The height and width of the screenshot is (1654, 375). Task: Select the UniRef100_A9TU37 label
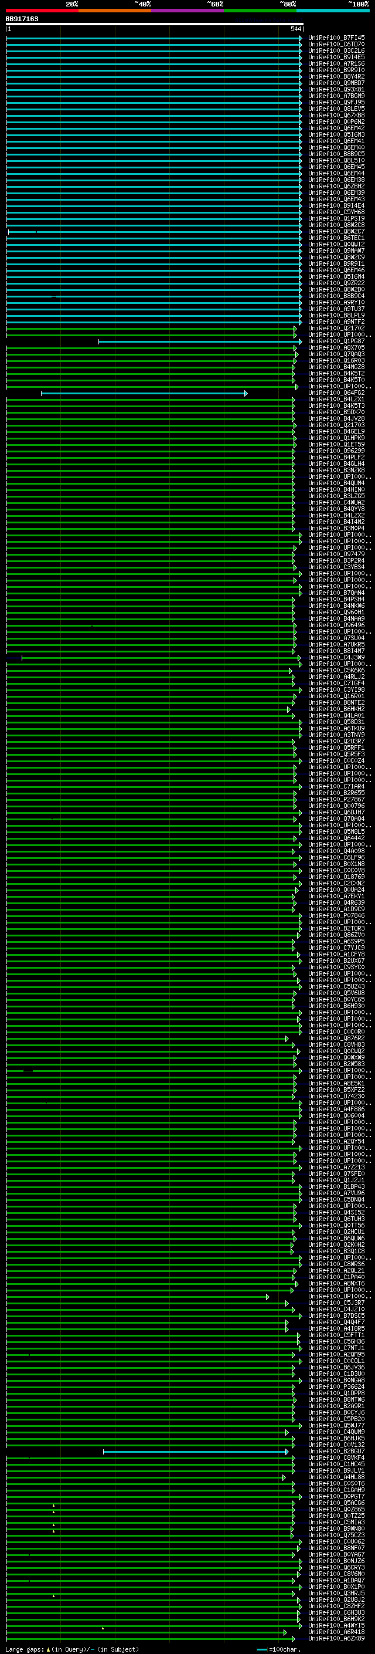pyautogui.click(x=336, y=309)
